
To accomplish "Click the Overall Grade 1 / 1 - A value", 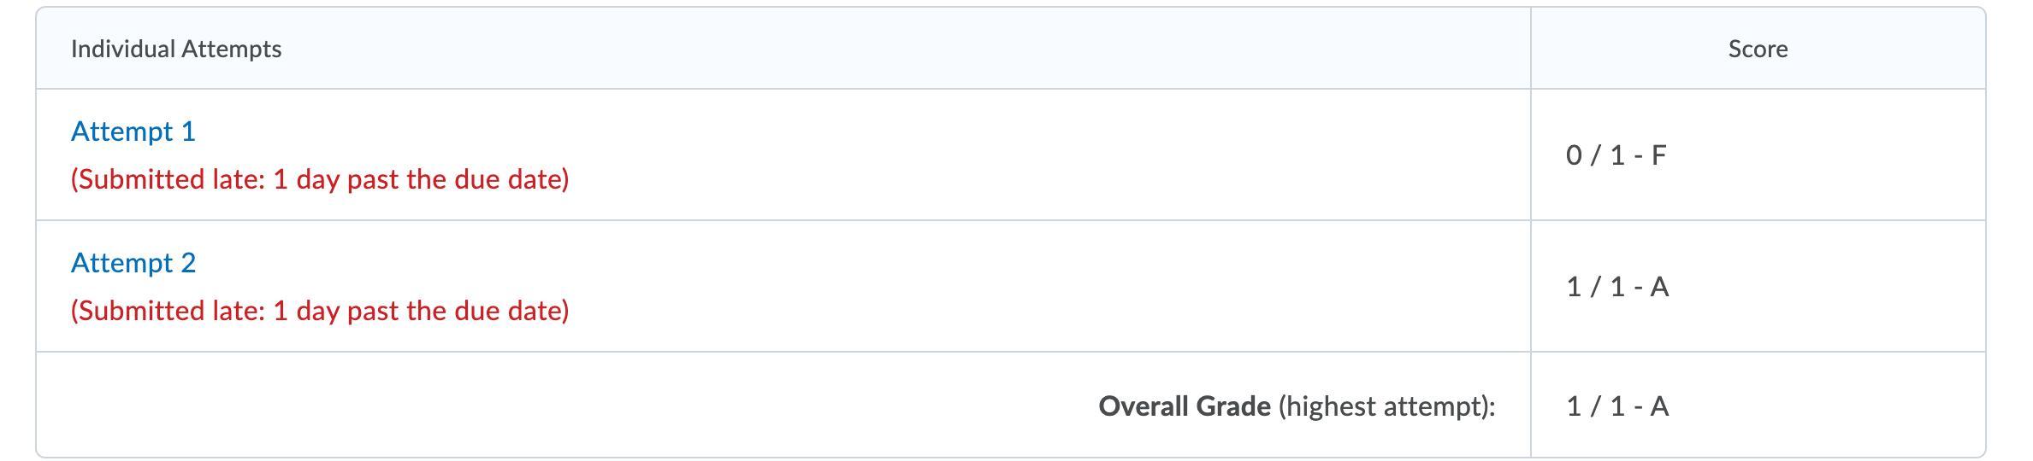I will [x=1617, y=406].
